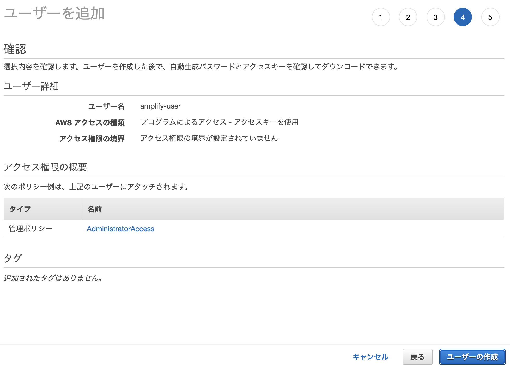Select the 管理ポリシー table row
Screen dimensions: 510x367
(31, 228)
